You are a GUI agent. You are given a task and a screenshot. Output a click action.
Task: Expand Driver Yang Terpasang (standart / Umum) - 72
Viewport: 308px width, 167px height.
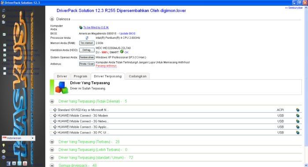(52, 158)
